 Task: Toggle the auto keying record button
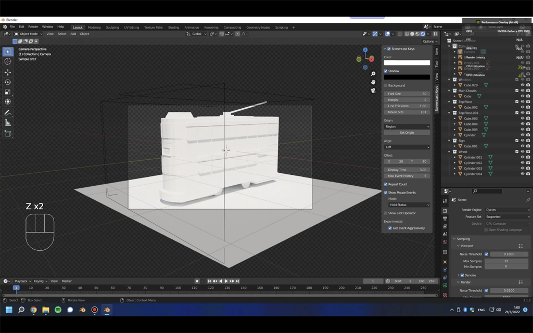coord(197,281)
